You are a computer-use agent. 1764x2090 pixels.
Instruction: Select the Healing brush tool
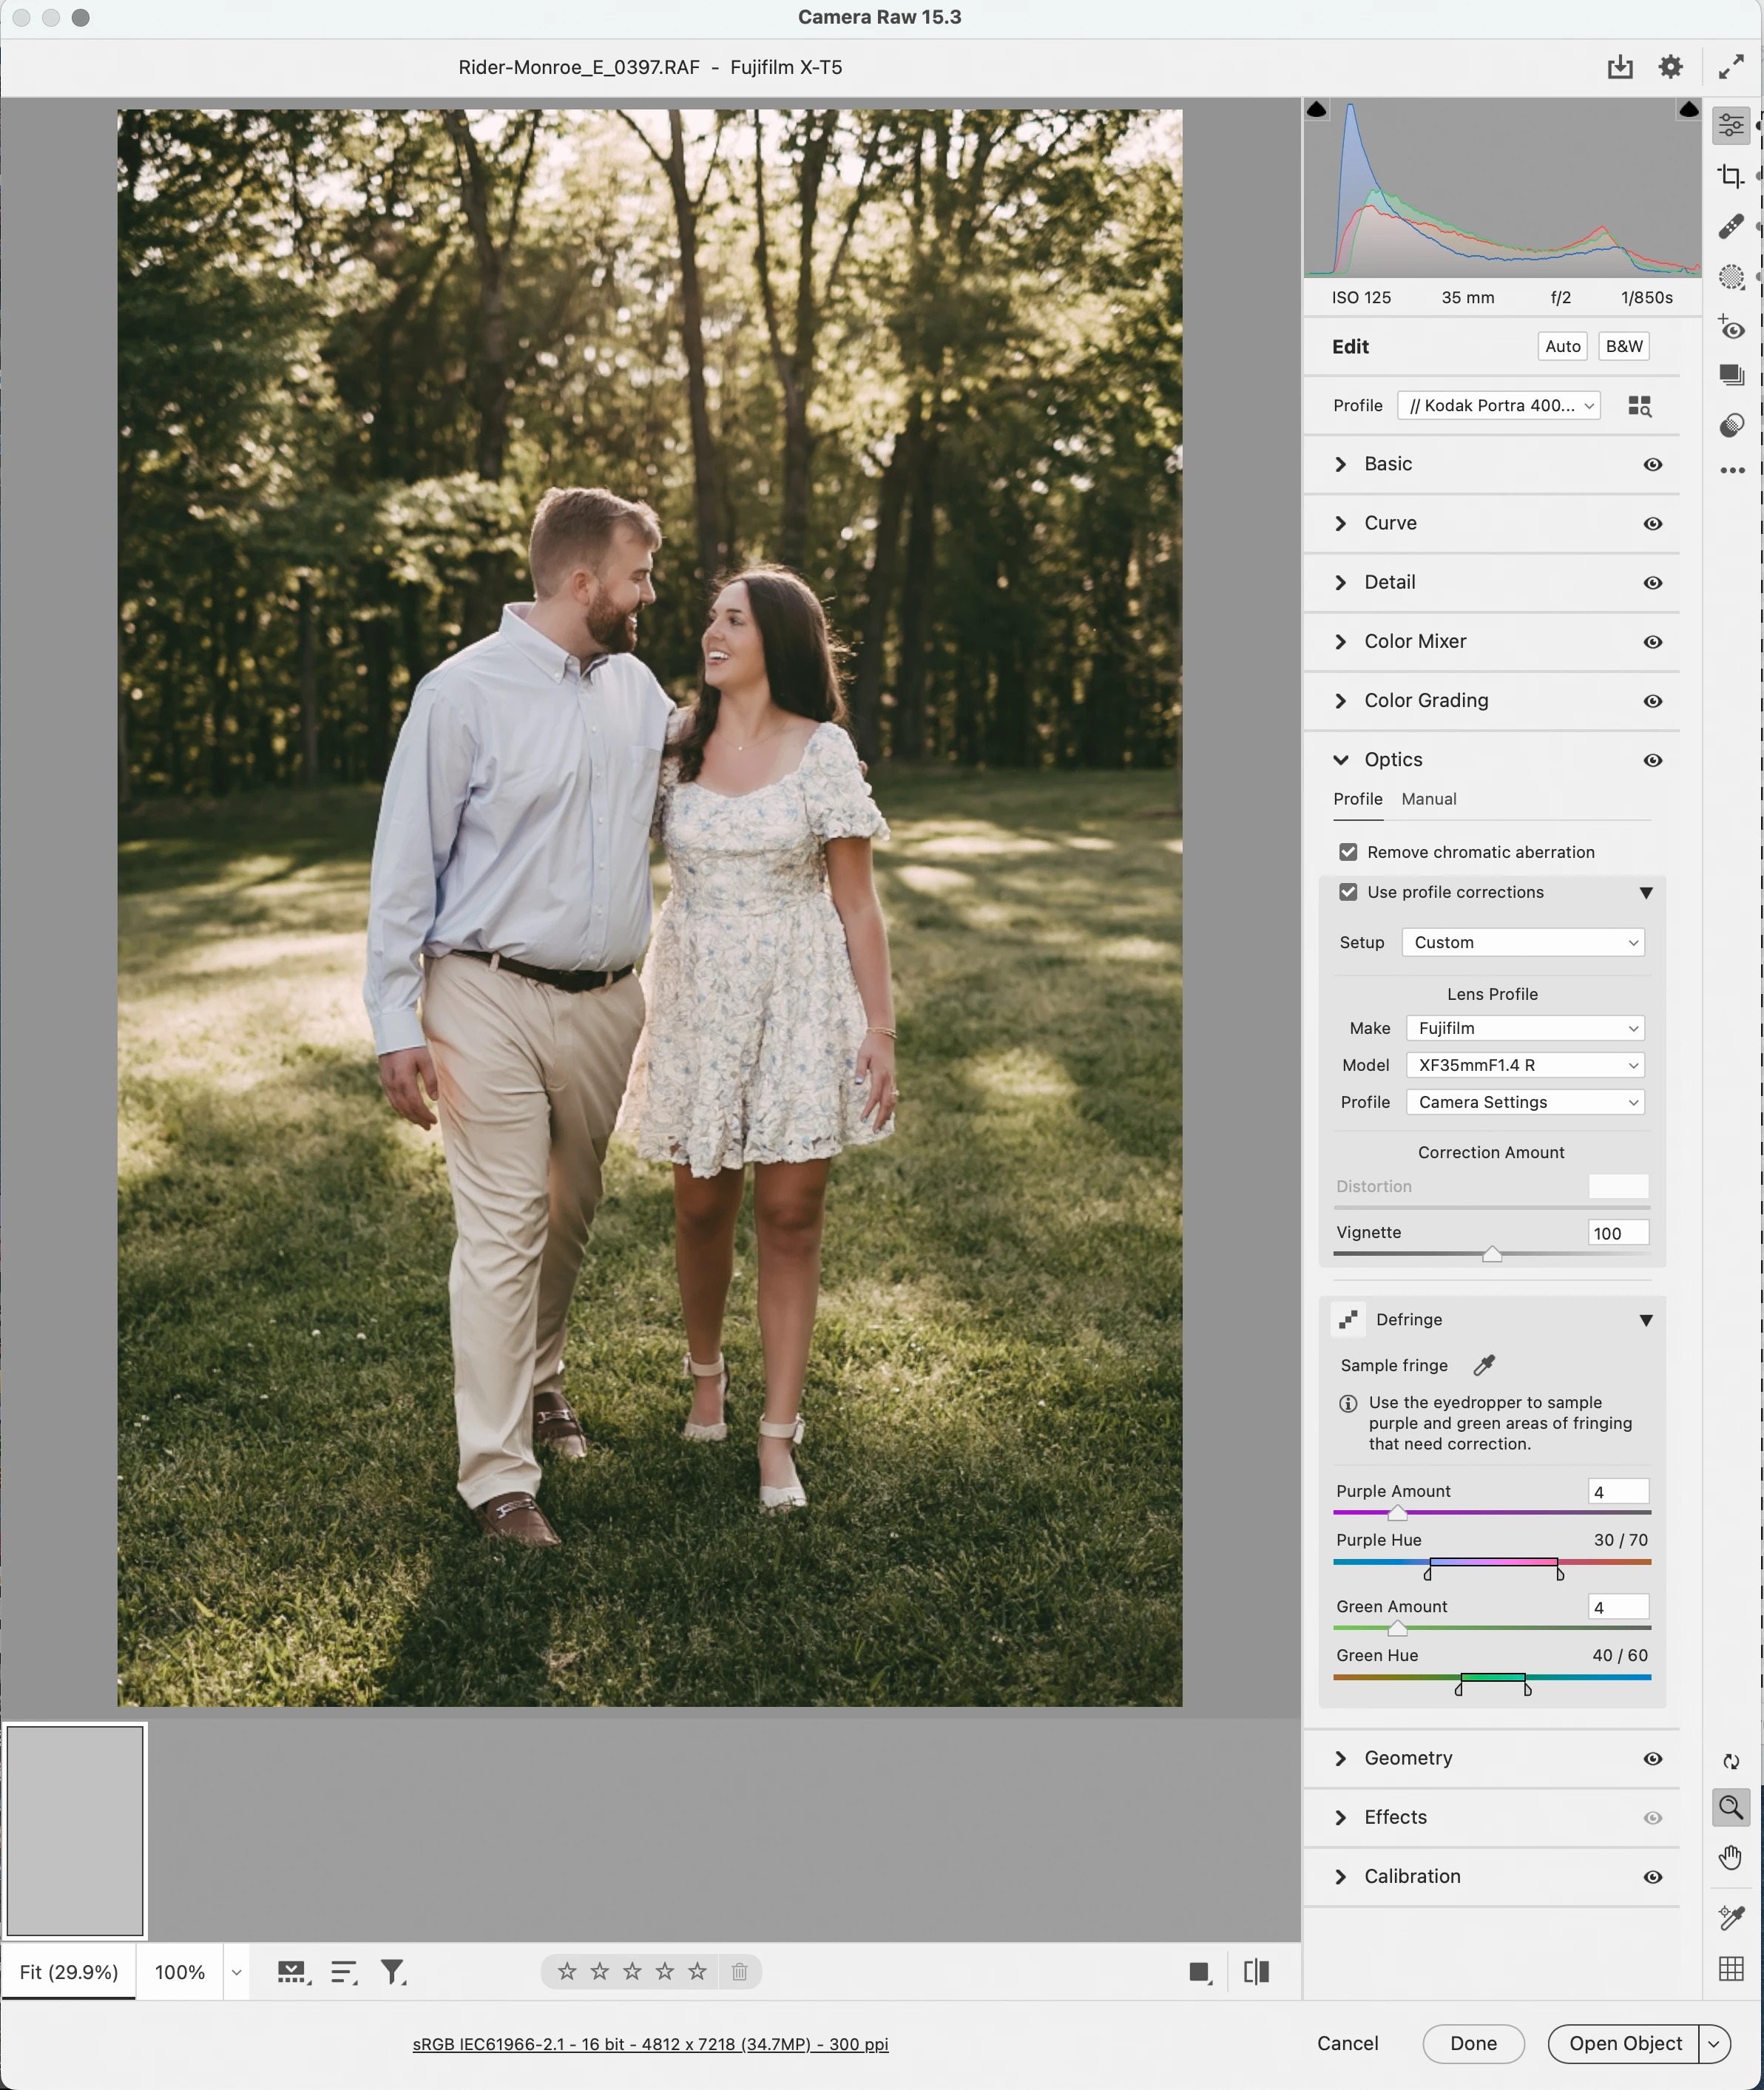[1731, 227]
